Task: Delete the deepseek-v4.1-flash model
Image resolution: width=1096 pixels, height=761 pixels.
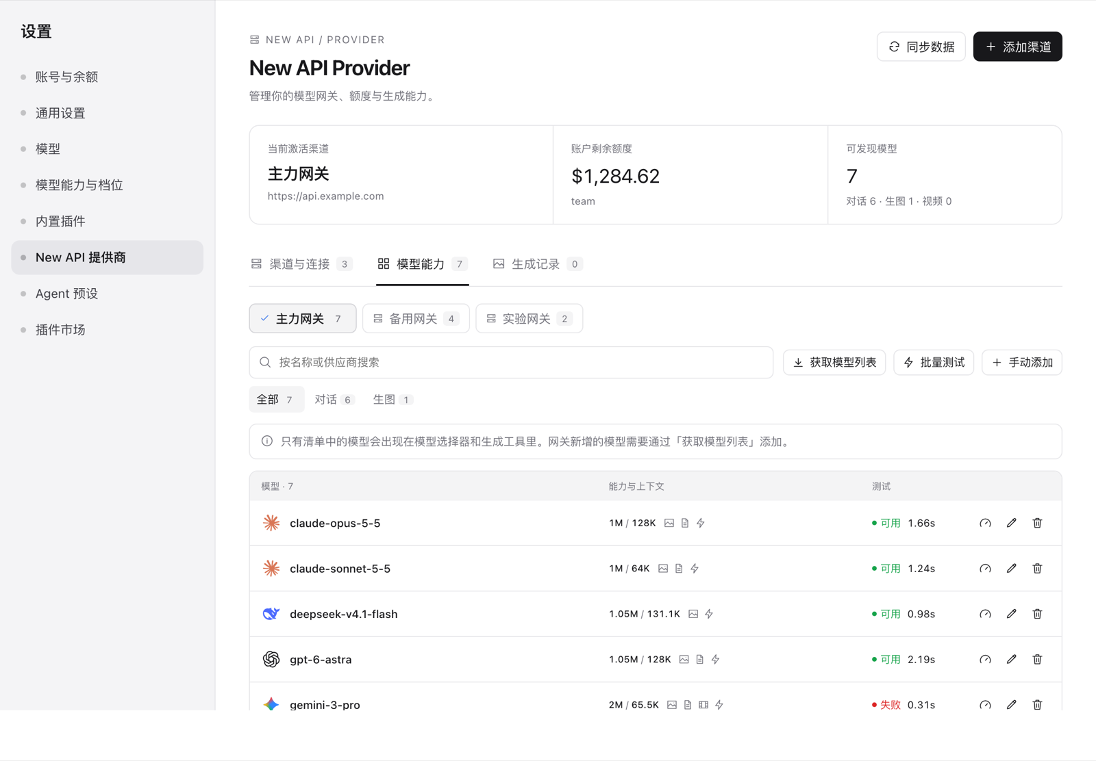Action: pos(1037,614)
